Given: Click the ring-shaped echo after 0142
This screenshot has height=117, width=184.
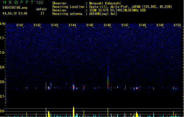Looking at the screenshot, I should click(x=49, y=88).
